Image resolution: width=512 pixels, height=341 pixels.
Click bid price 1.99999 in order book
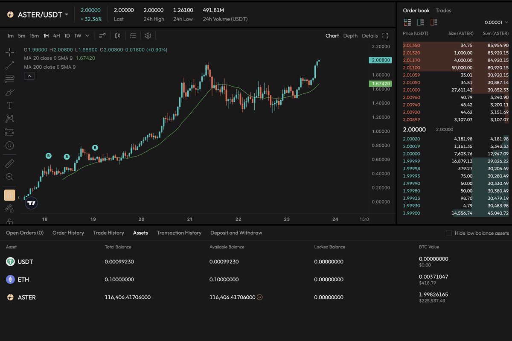[x=411, y=161]
